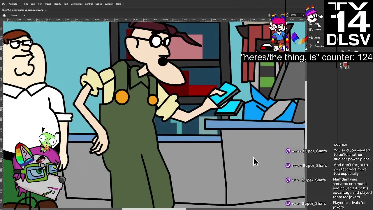373x210 pixels.
Task: Open the zoom percentage dropdown arrow
Action: 303,15
